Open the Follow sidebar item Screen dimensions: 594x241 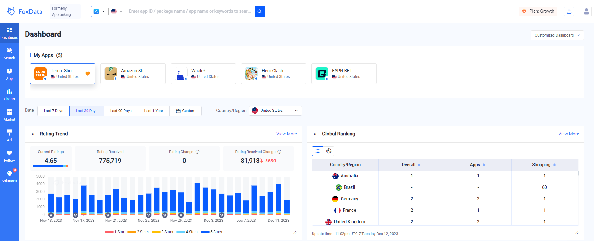pyautogui.click(x=9, y=156)
